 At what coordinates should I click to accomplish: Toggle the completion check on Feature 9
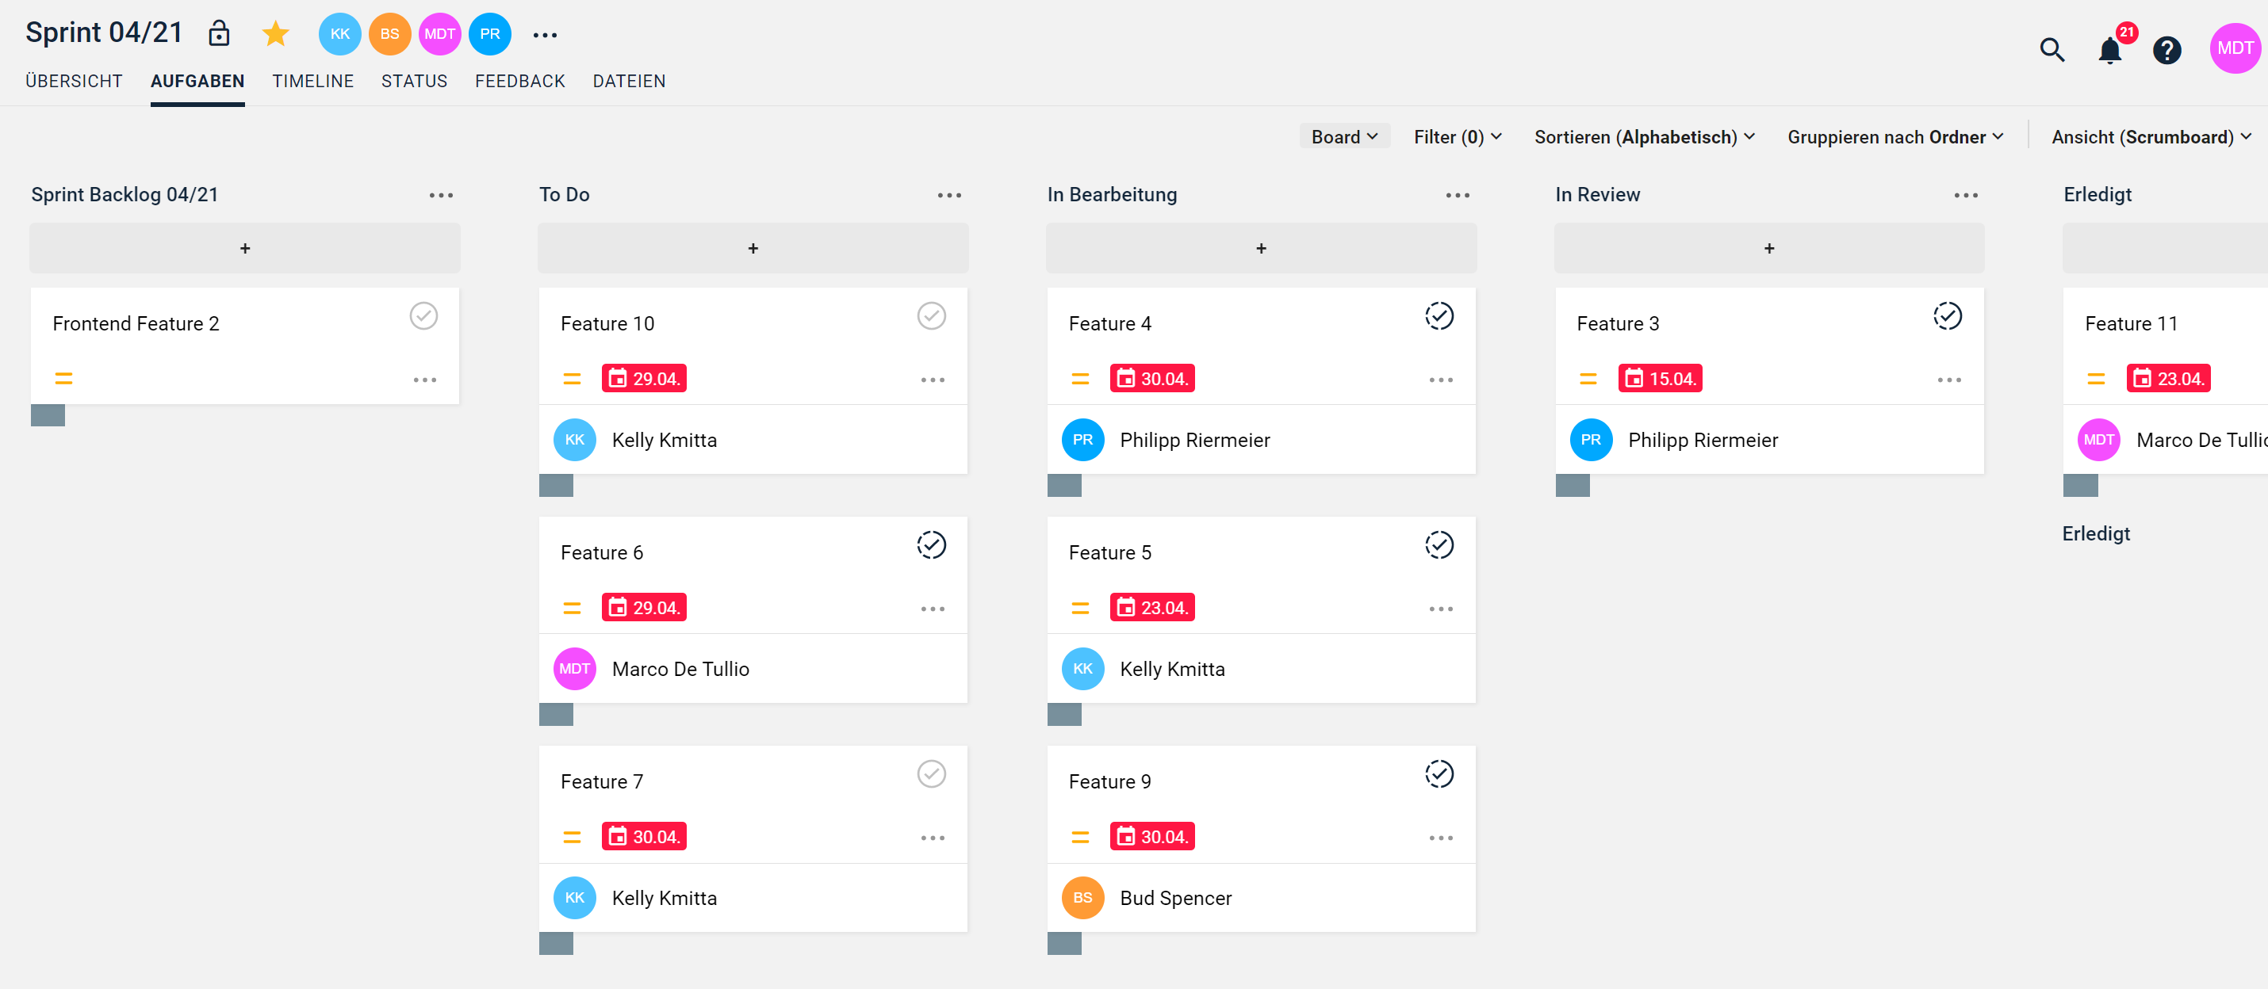click(x=1439, y=774)
